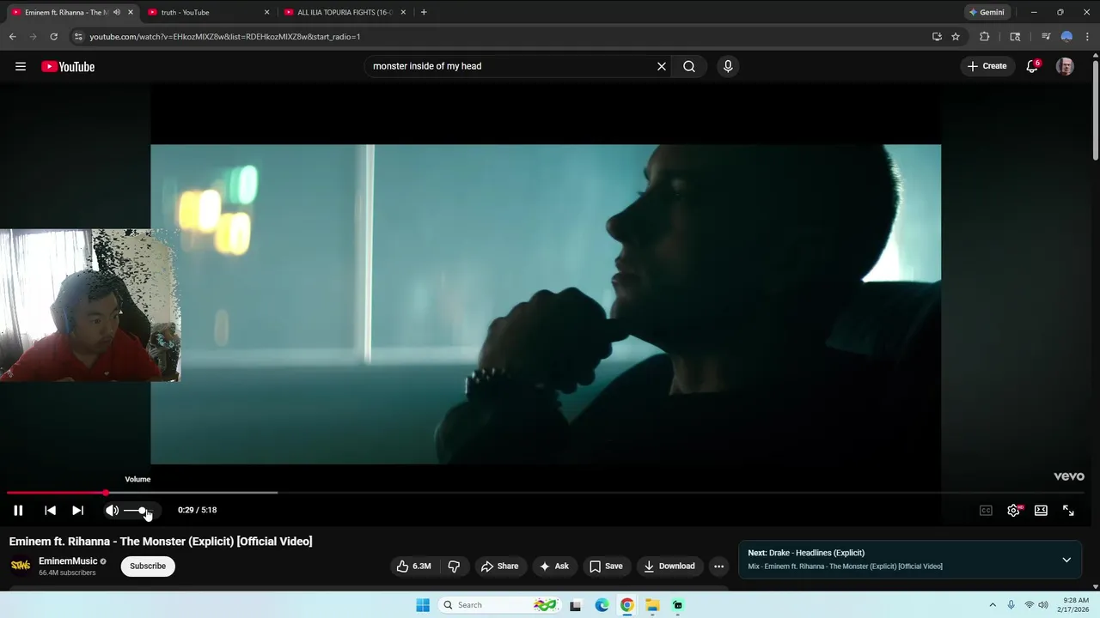1100x618 pixels.
Task: Open Chrome three-dot menu
Action: click(1088, 37)
